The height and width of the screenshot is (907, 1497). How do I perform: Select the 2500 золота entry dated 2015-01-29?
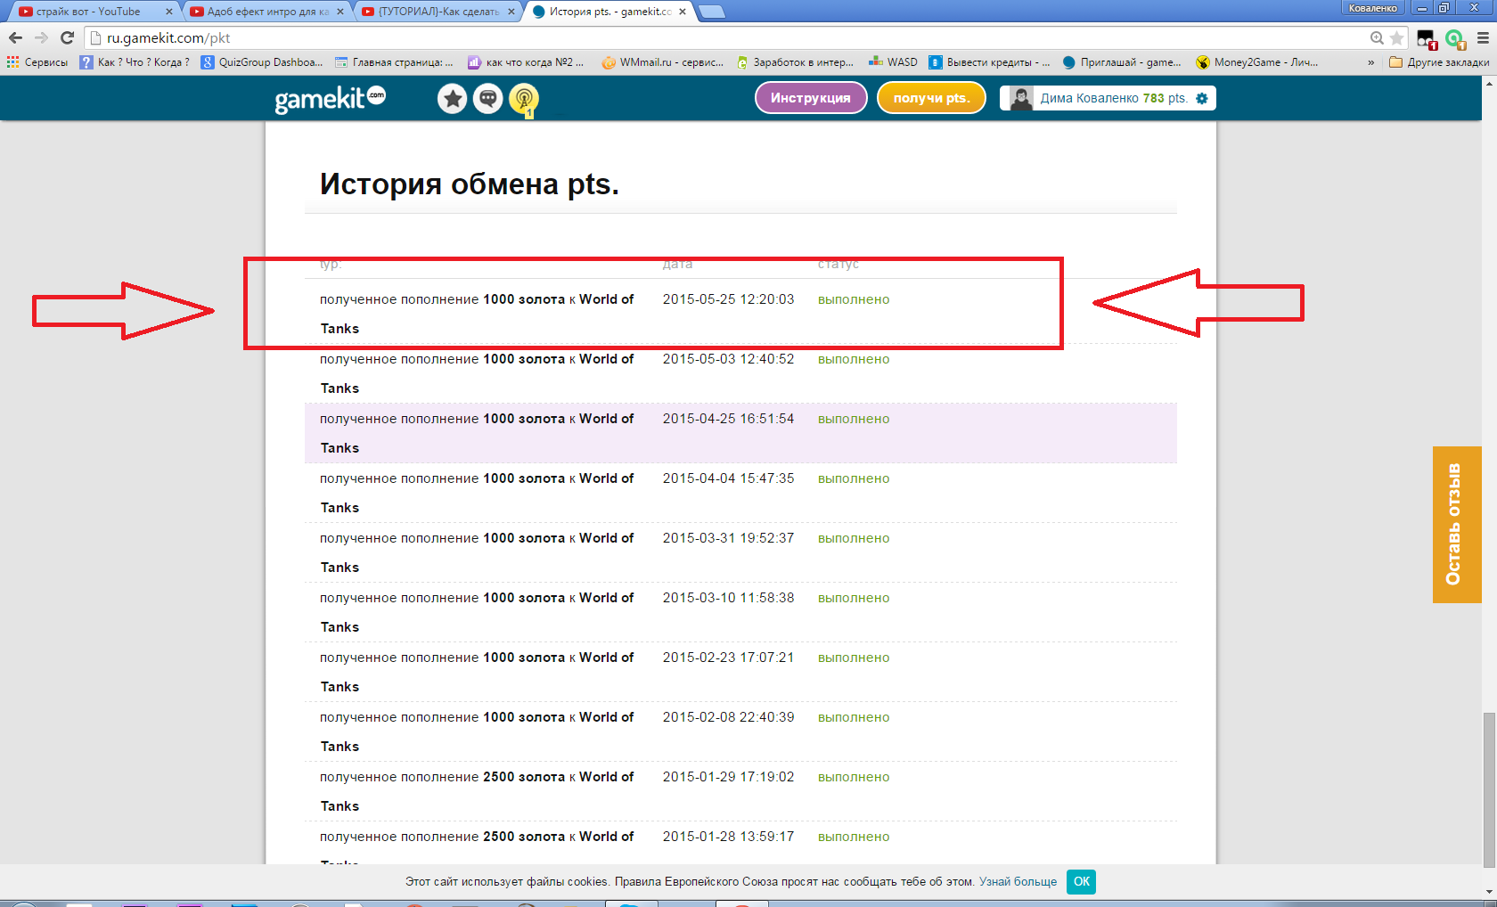point(740,791)
